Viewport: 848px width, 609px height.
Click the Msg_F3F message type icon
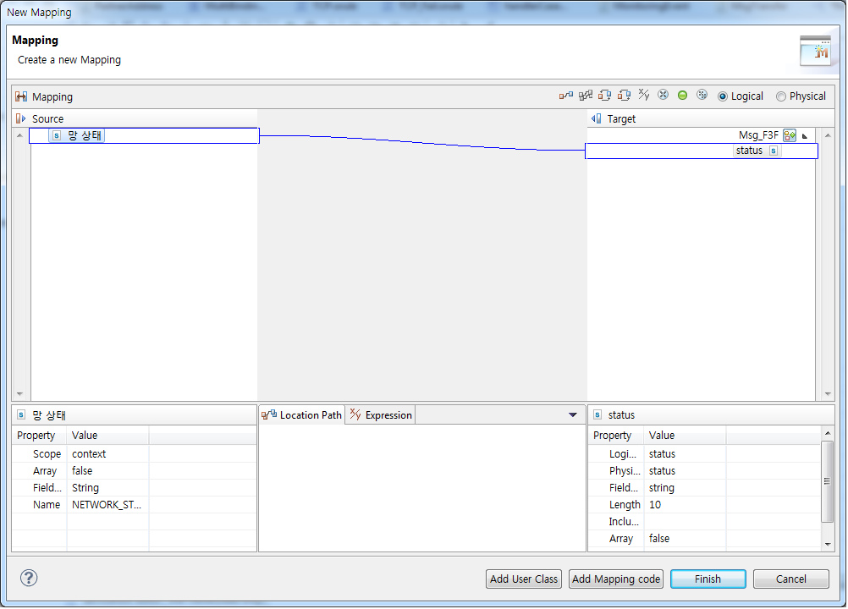pos(790,135)
